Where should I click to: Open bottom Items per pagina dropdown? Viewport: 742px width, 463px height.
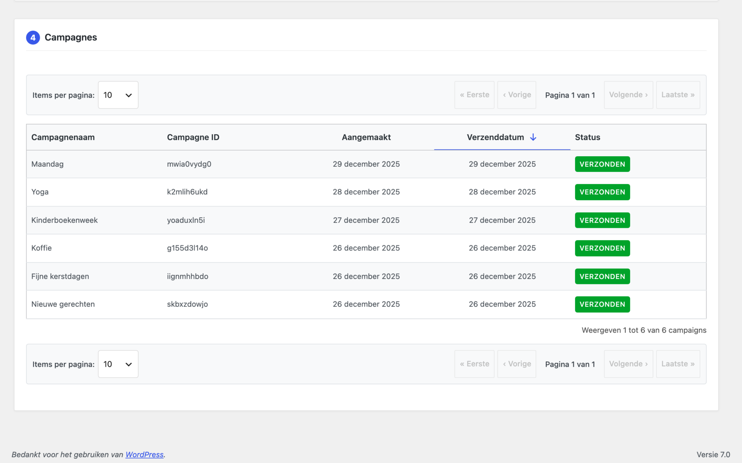(x=118, y=364)
